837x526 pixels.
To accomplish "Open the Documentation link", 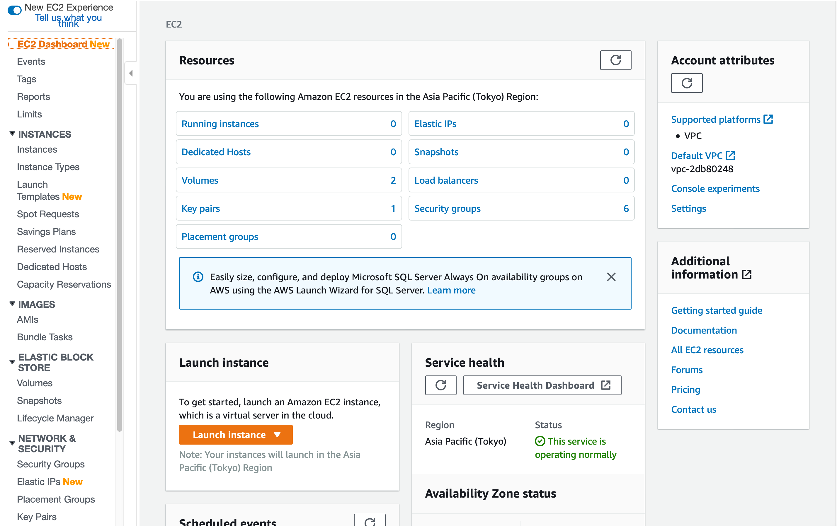I will [x=704, y=330].
